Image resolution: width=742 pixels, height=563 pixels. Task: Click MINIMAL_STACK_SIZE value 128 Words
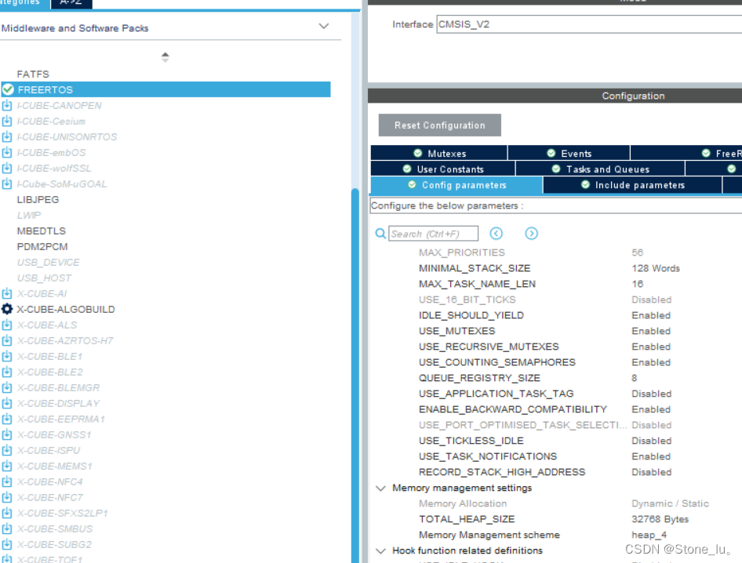(x=656, y=268)
